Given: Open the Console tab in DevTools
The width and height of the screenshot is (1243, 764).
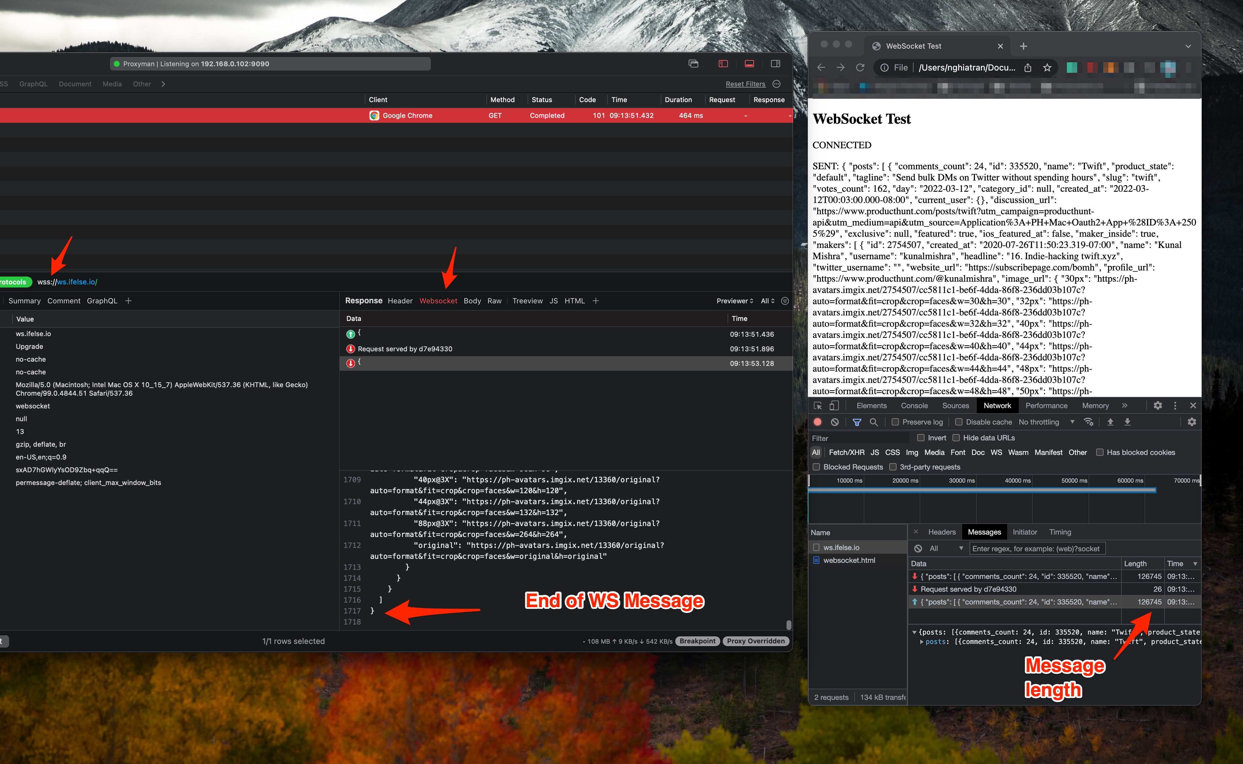Looking at the screenshot, I should 914,405.
